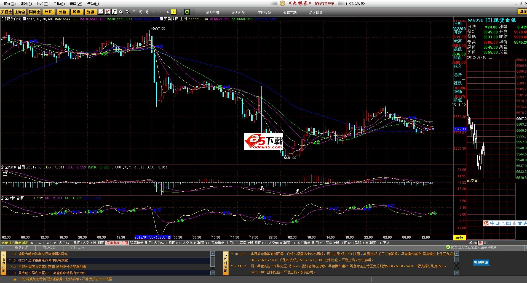Click the green manual page refresh icon

click(448, 247)
